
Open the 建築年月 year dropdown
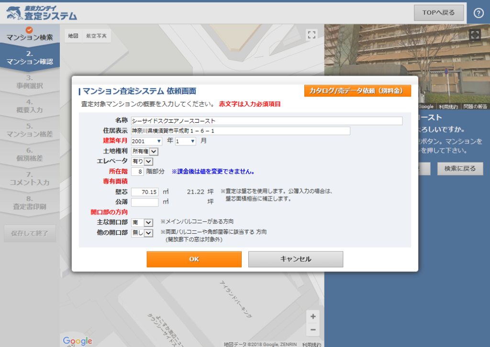coord(146,141)
